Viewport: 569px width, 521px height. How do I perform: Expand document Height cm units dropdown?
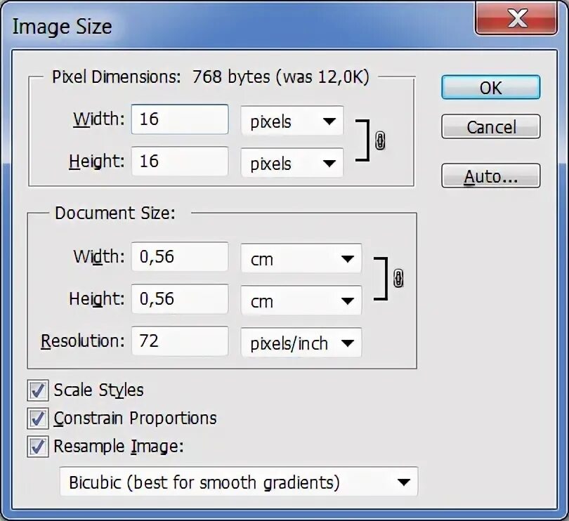point(301,301)
